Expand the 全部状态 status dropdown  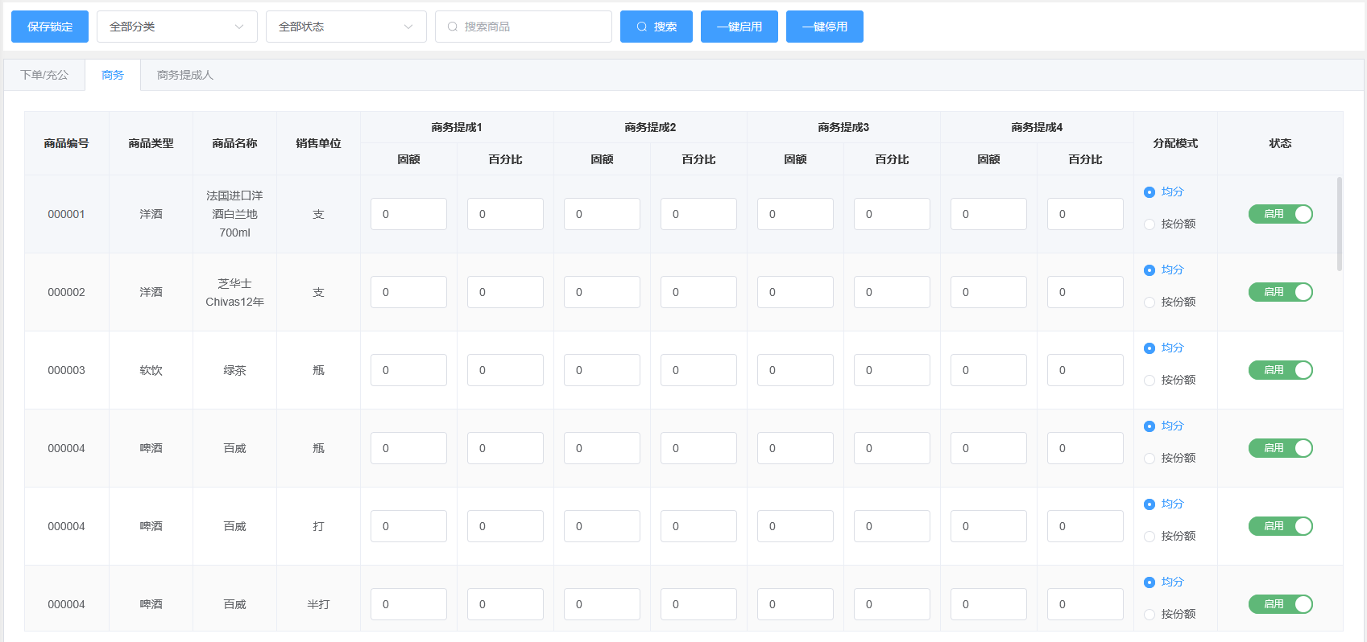[346, 27]
